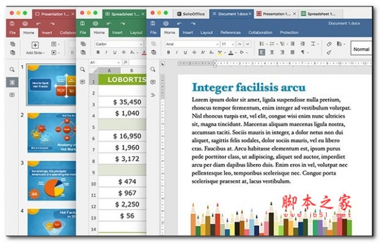
Task: Toggle justified alignment in document editor
Action: click(x=293, y=53)
